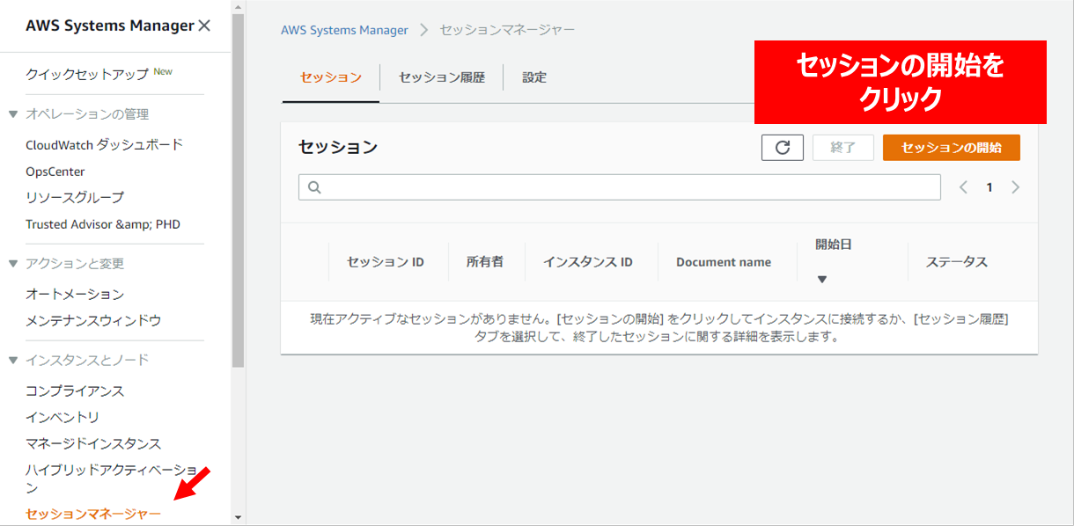This screenshot has height=526, width=1074.
Task: Open CloudWatch ダッシュボード in the sidebar
Action: (104, 145)
